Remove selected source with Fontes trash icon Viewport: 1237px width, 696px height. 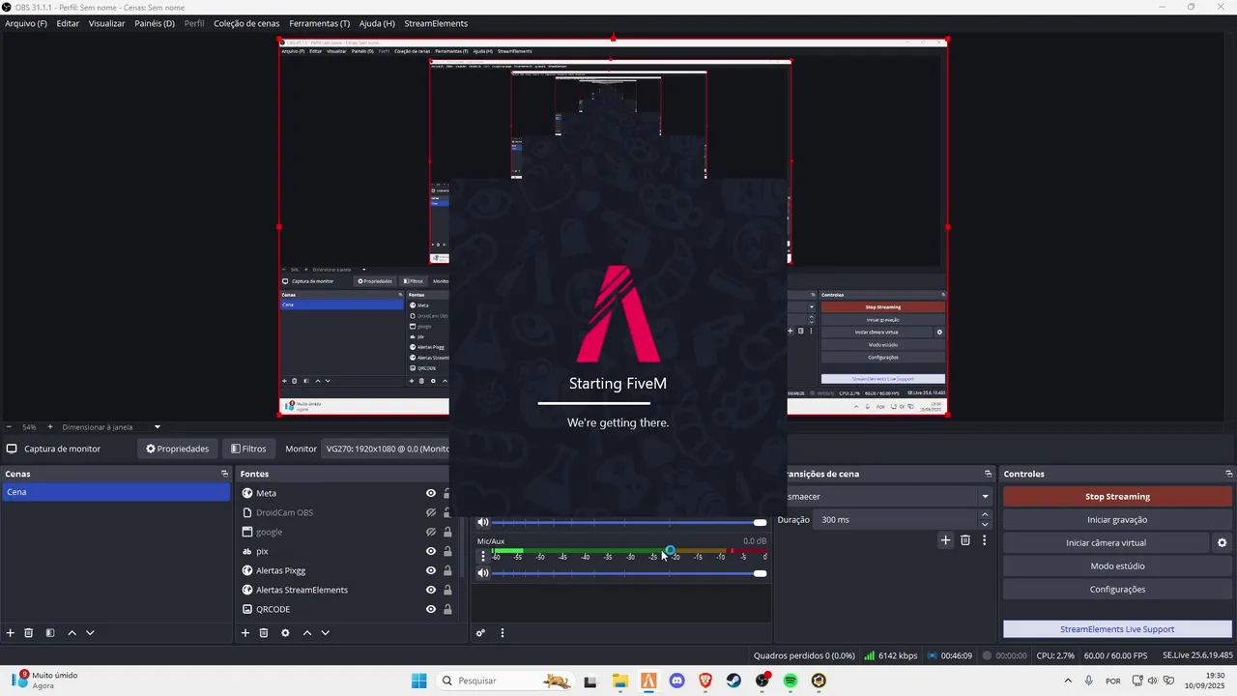pyautogui.click(x=264, y=633)
